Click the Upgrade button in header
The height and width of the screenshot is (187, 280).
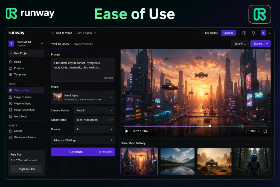tap(228, 33)
